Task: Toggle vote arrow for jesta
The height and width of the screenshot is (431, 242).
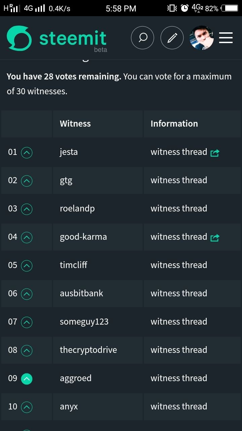Action: (x=27, y=153)
